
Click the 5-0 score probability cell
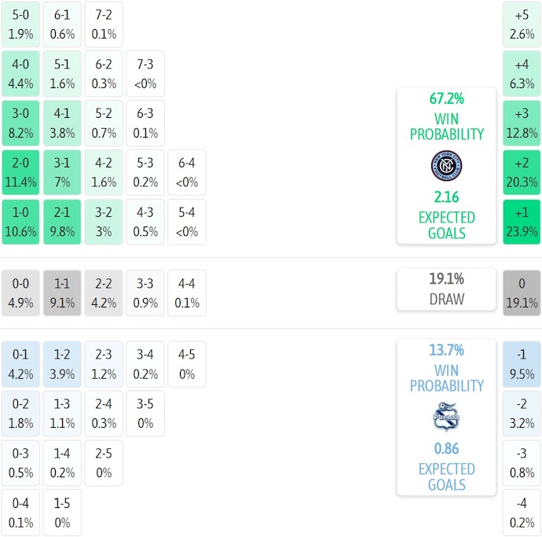[x=20, y=24]
